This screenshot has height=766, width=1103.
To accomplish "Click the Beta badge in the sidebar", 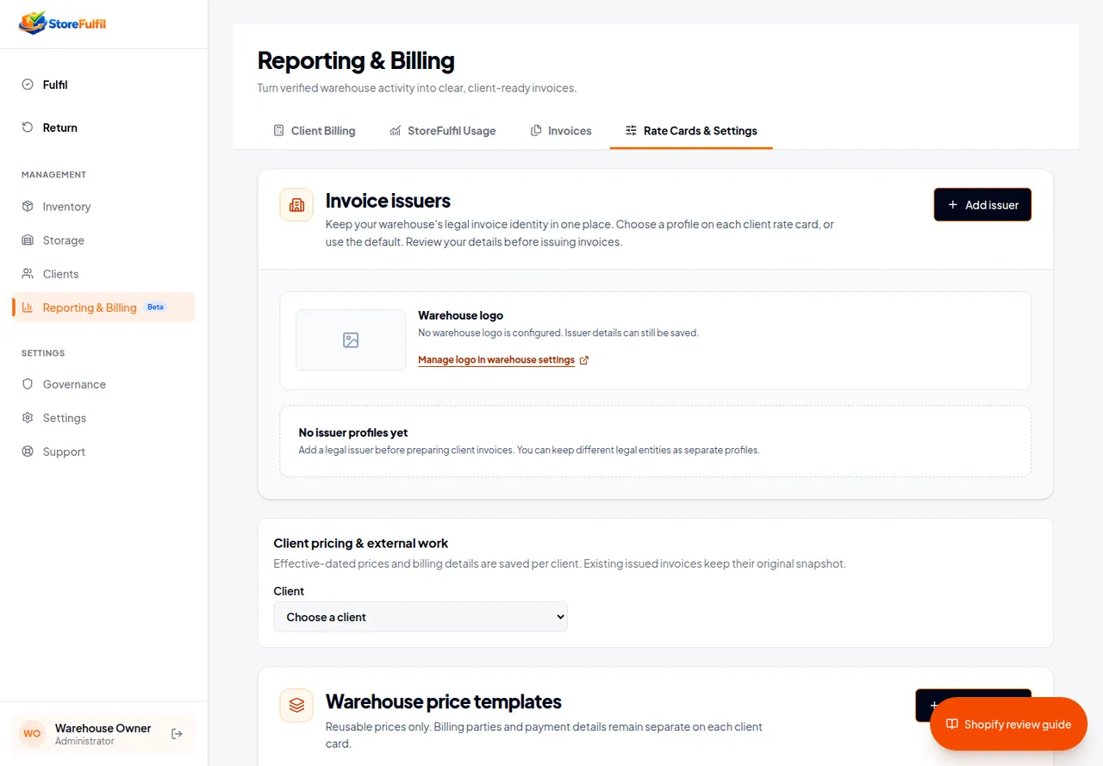I will (155, 307).
